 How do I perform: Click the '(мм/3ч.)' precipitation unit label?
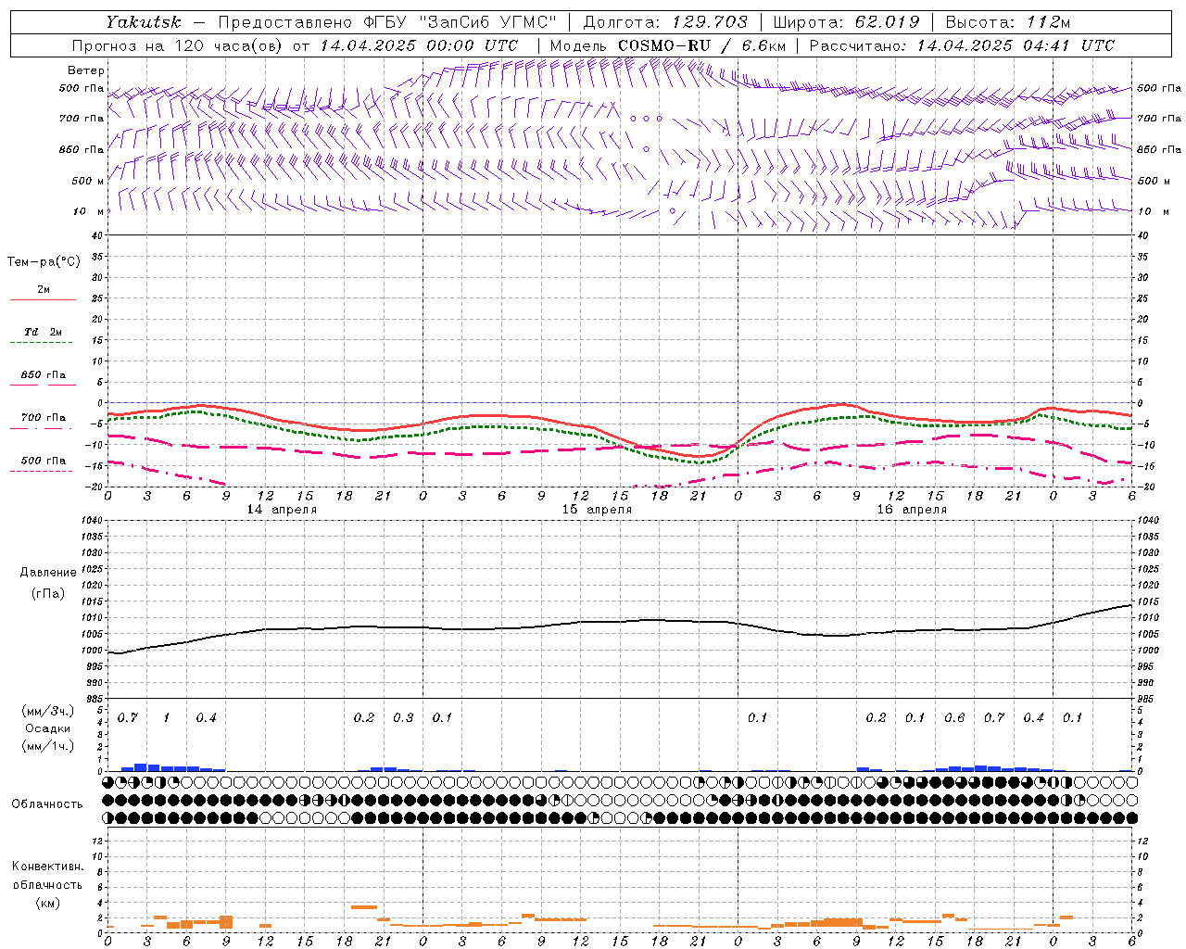pos(48,712)
